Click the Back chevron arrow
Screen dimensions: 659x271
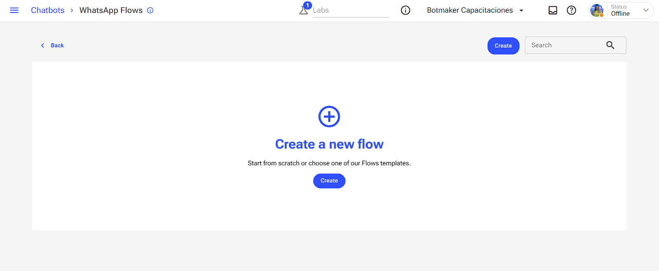[x=42, y=46]
